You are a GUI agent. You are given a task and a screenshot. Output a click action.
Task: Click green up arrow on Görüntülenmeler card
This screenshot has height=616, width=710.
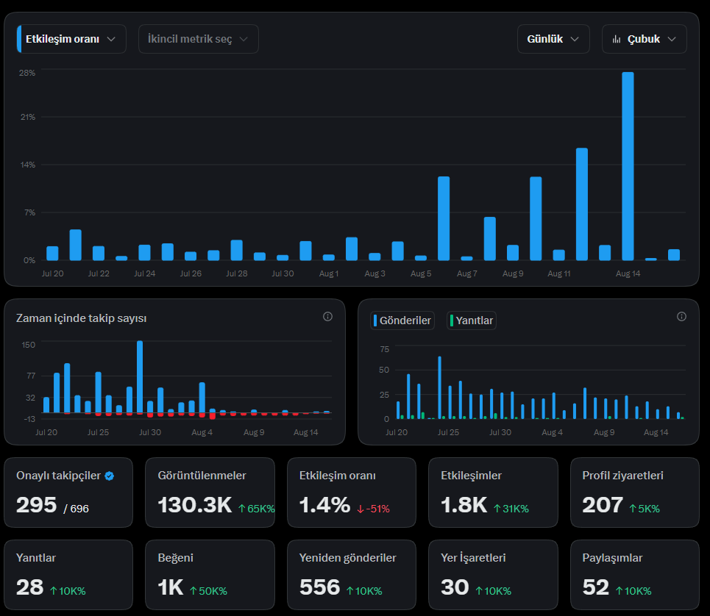(242, 509)
